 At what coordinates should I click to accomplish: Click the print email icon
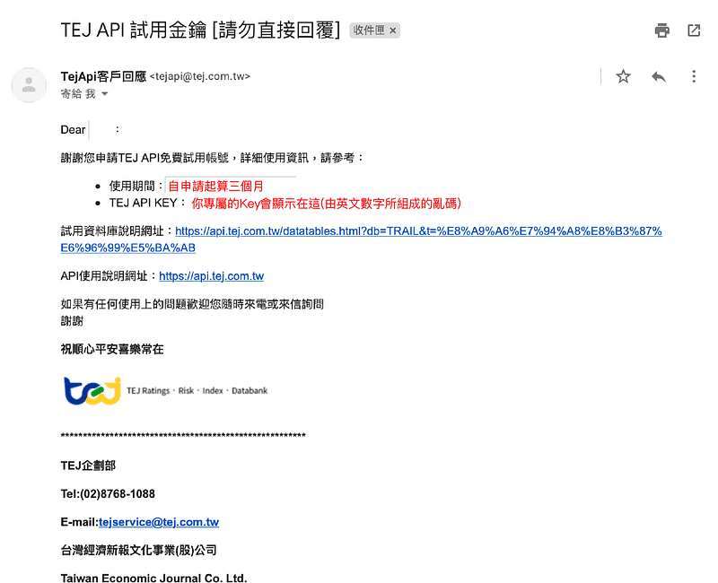pos(662,30)
